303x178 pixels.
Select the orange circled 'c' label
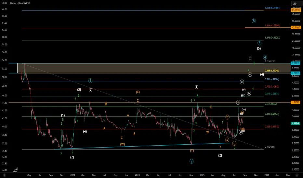234,143
